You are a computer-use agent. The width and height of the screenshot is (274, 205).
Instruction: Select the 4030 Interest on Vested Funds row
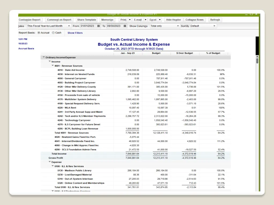click(136, 74)
